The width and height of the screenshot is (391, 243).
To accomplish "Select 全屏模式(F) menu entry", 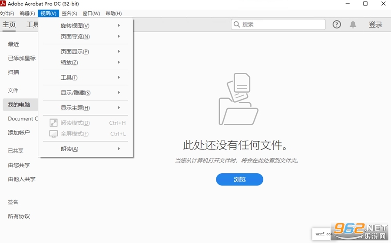I will click(x=86, y=134).
